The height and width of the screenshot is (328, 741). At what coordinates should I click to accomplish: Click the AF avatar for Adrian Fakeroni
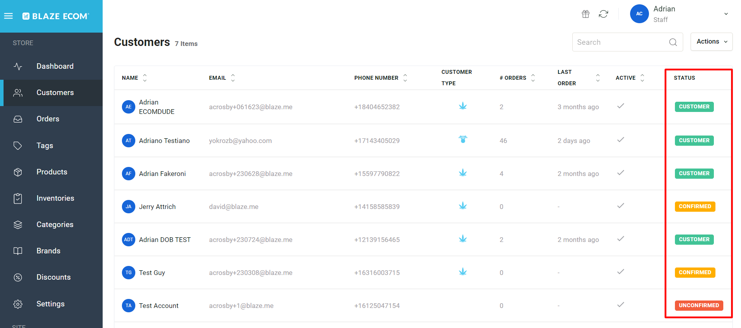tap(129, 174)
